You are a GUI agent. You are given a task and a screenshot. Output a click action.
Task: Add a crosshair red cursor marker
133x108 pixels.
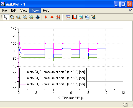click(x=52, y=17)
